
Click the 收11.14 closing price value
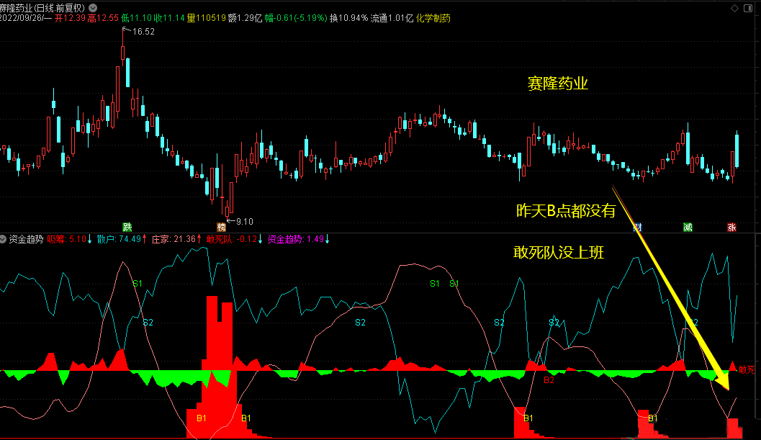point(169,18)
